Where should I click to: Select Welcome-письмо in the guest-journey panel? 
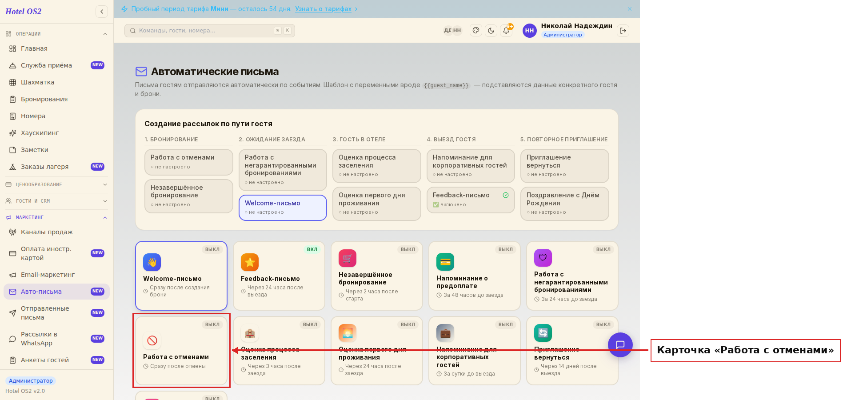[283, 208]
